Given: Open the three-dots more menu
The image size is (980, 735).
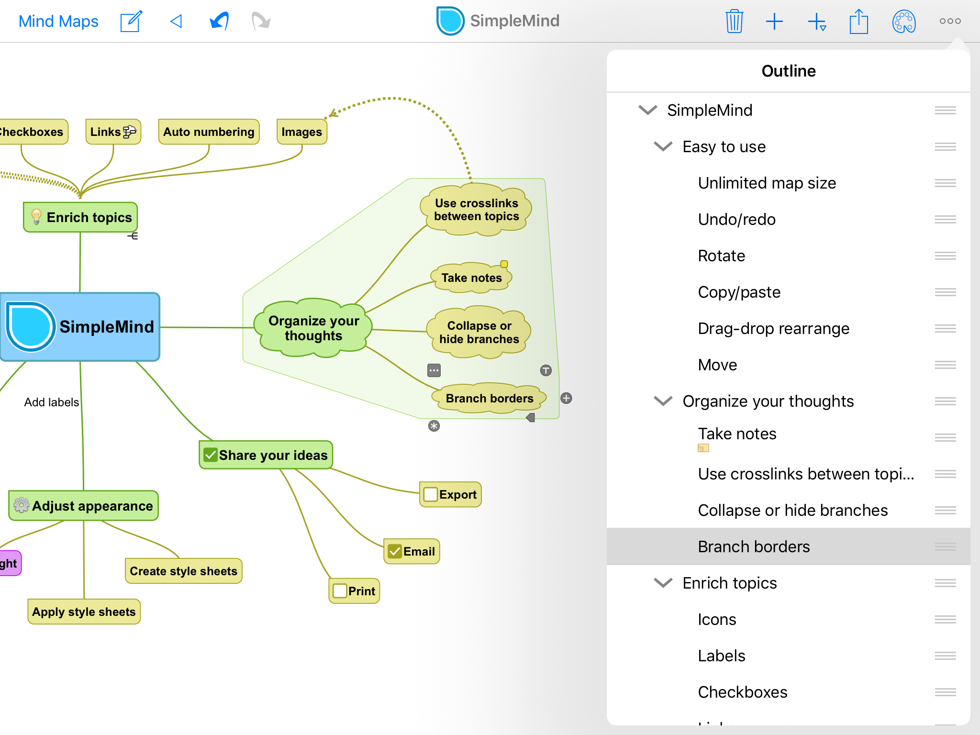Looking at the screenshot, I should tap(950, 21).
